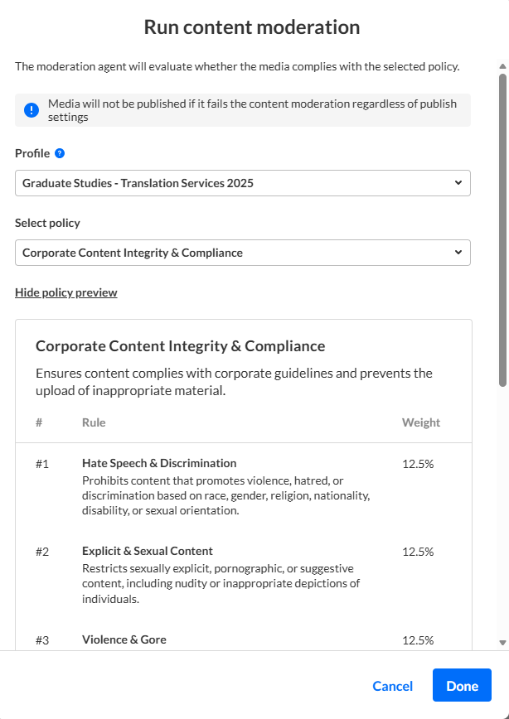Click the blue info alert icon
Screen dimensions: 509x719
pyautogui.click(x=32, y=110)
